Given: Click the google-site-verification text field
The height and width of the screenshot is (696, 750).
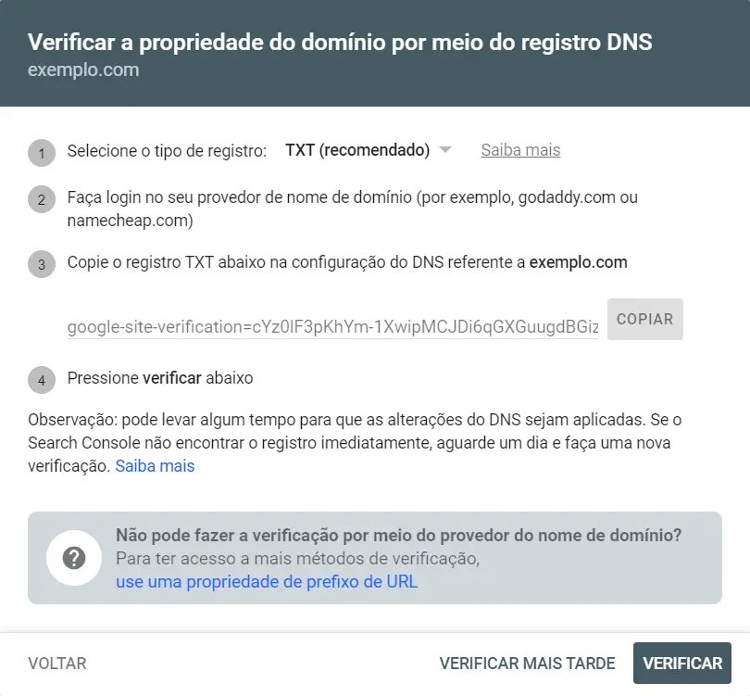Looking at the screenshot, I should pyautogui.click(x=332, y=327).
